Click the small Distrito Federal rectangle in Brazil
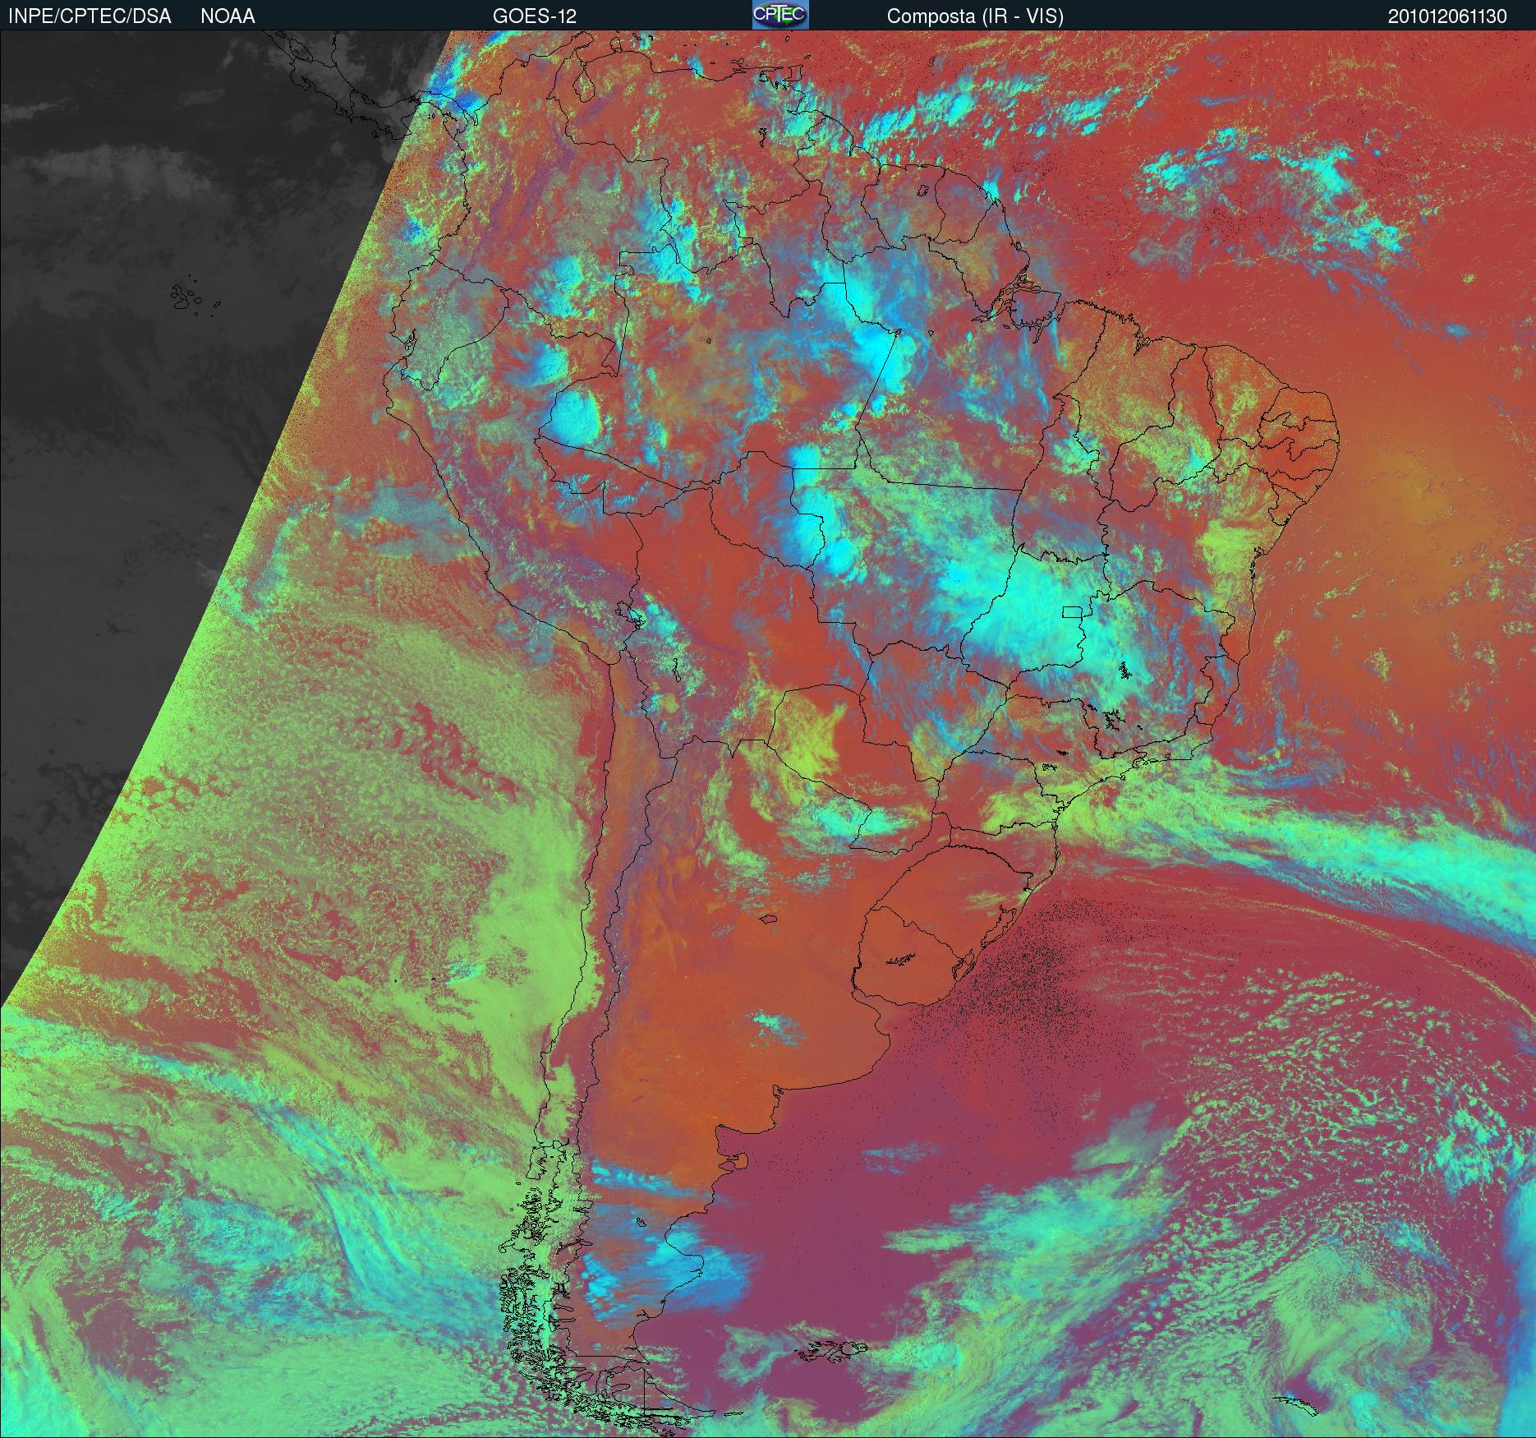1536x1438 pixels. [x=1072, y=611]
